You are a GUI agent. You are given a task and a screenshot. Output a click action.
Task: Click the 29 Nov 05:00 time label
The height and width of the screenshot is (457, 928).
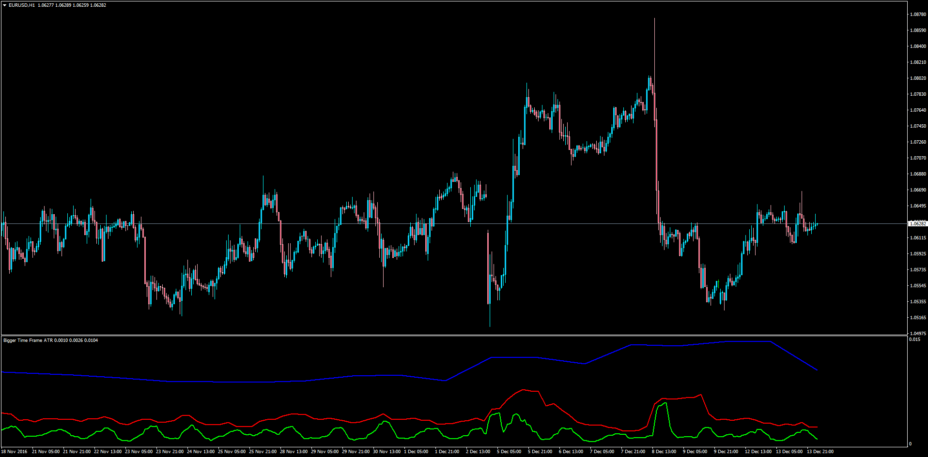pyautogui.click(x=325, y=452)
